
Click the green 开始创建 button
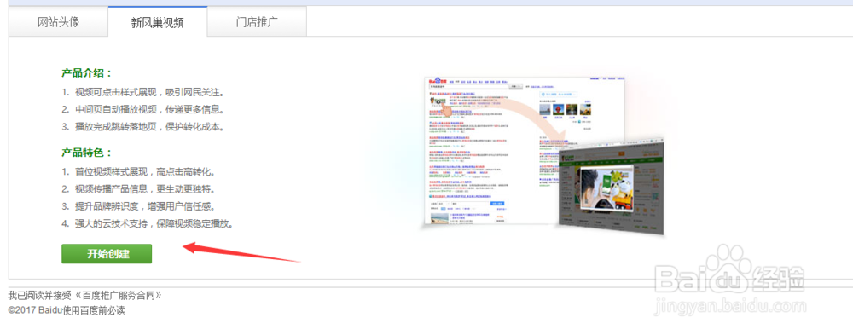click(107, 253)
